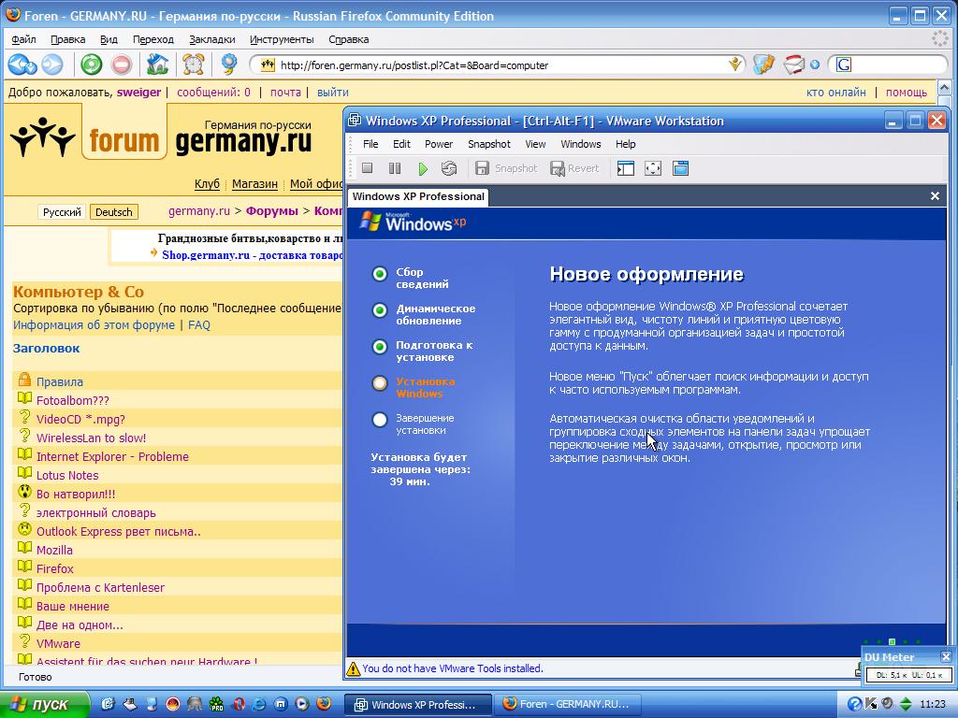Click the surprised smiley beside Во натворил!!!
Viewport: 958px width, 718px height.
pyautogui.click(x=24, y=492)
